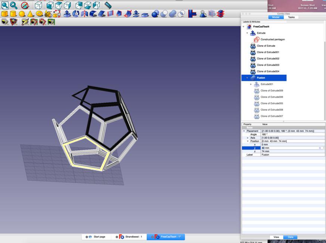
Task: Expand the Axis property arrow
Action: click(248, 138)
